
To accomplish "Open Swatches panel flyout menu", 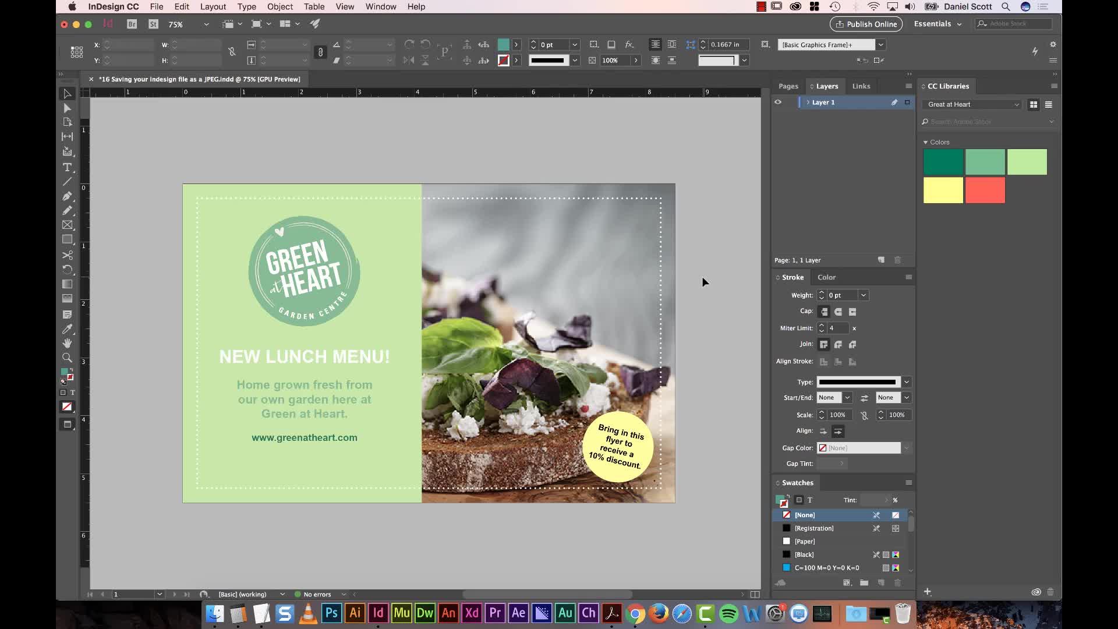I will click(908, 482).
